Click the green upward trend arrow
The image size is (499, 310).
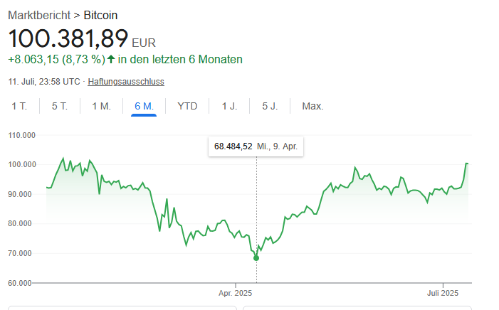click(x=111, y=59)
